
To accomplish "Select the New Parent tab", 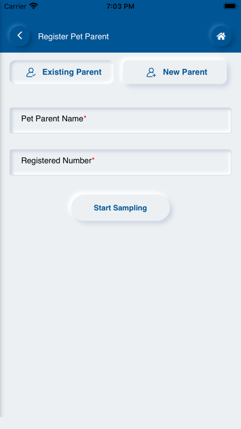I will pos(175,72).
